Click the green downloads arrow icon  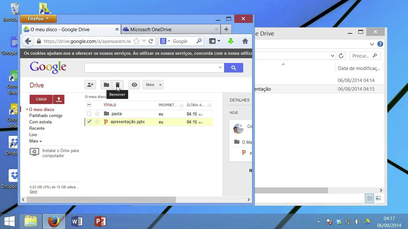231,41
